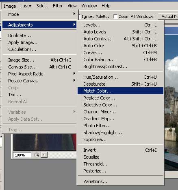Select Match Color... adjustment
The width and height of the screenshot is (178, 190).
(120, 91)
